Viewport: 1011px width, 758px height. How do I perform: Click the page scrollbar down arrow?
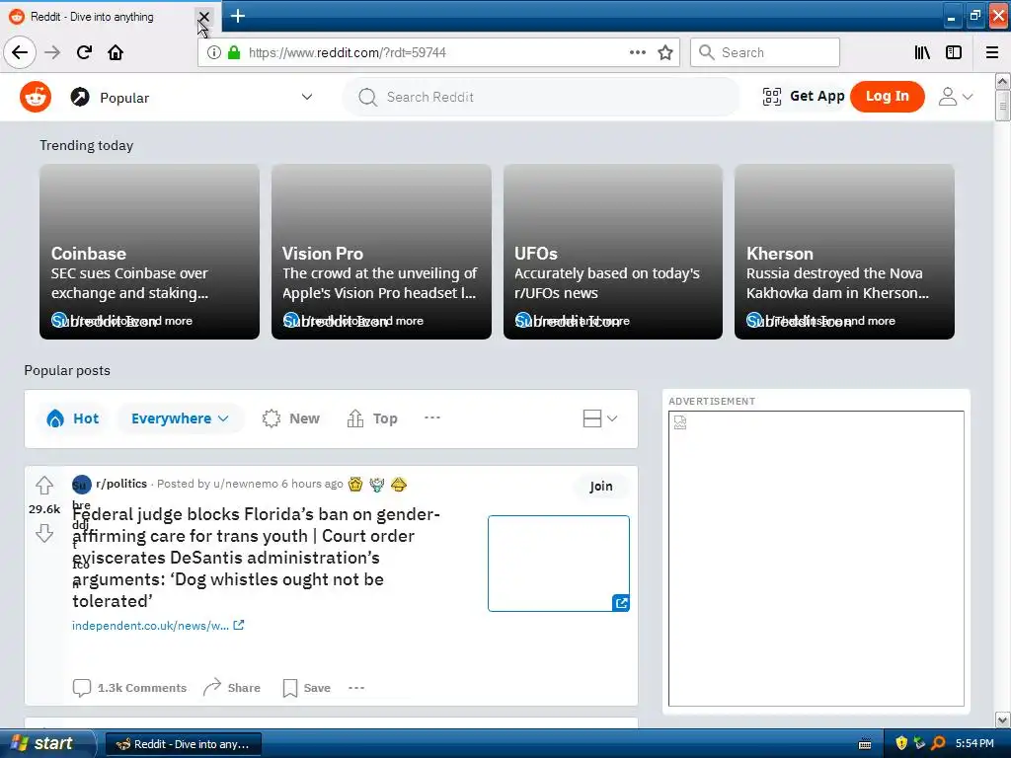[1002, 720]
